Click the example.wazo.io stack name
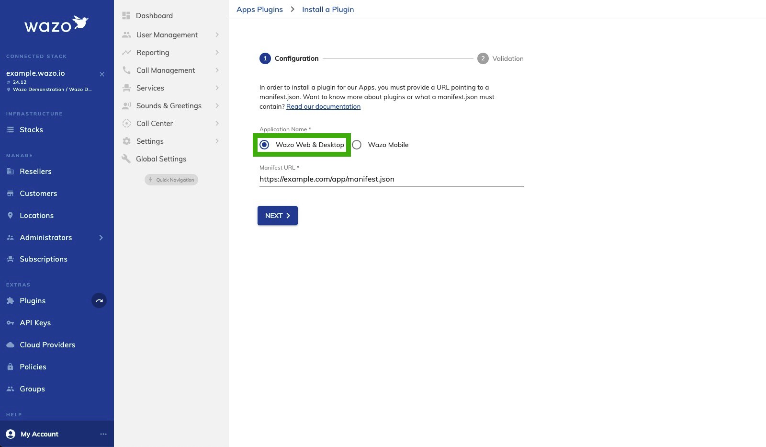Screen dimensions: 766x447 (35, 73)
